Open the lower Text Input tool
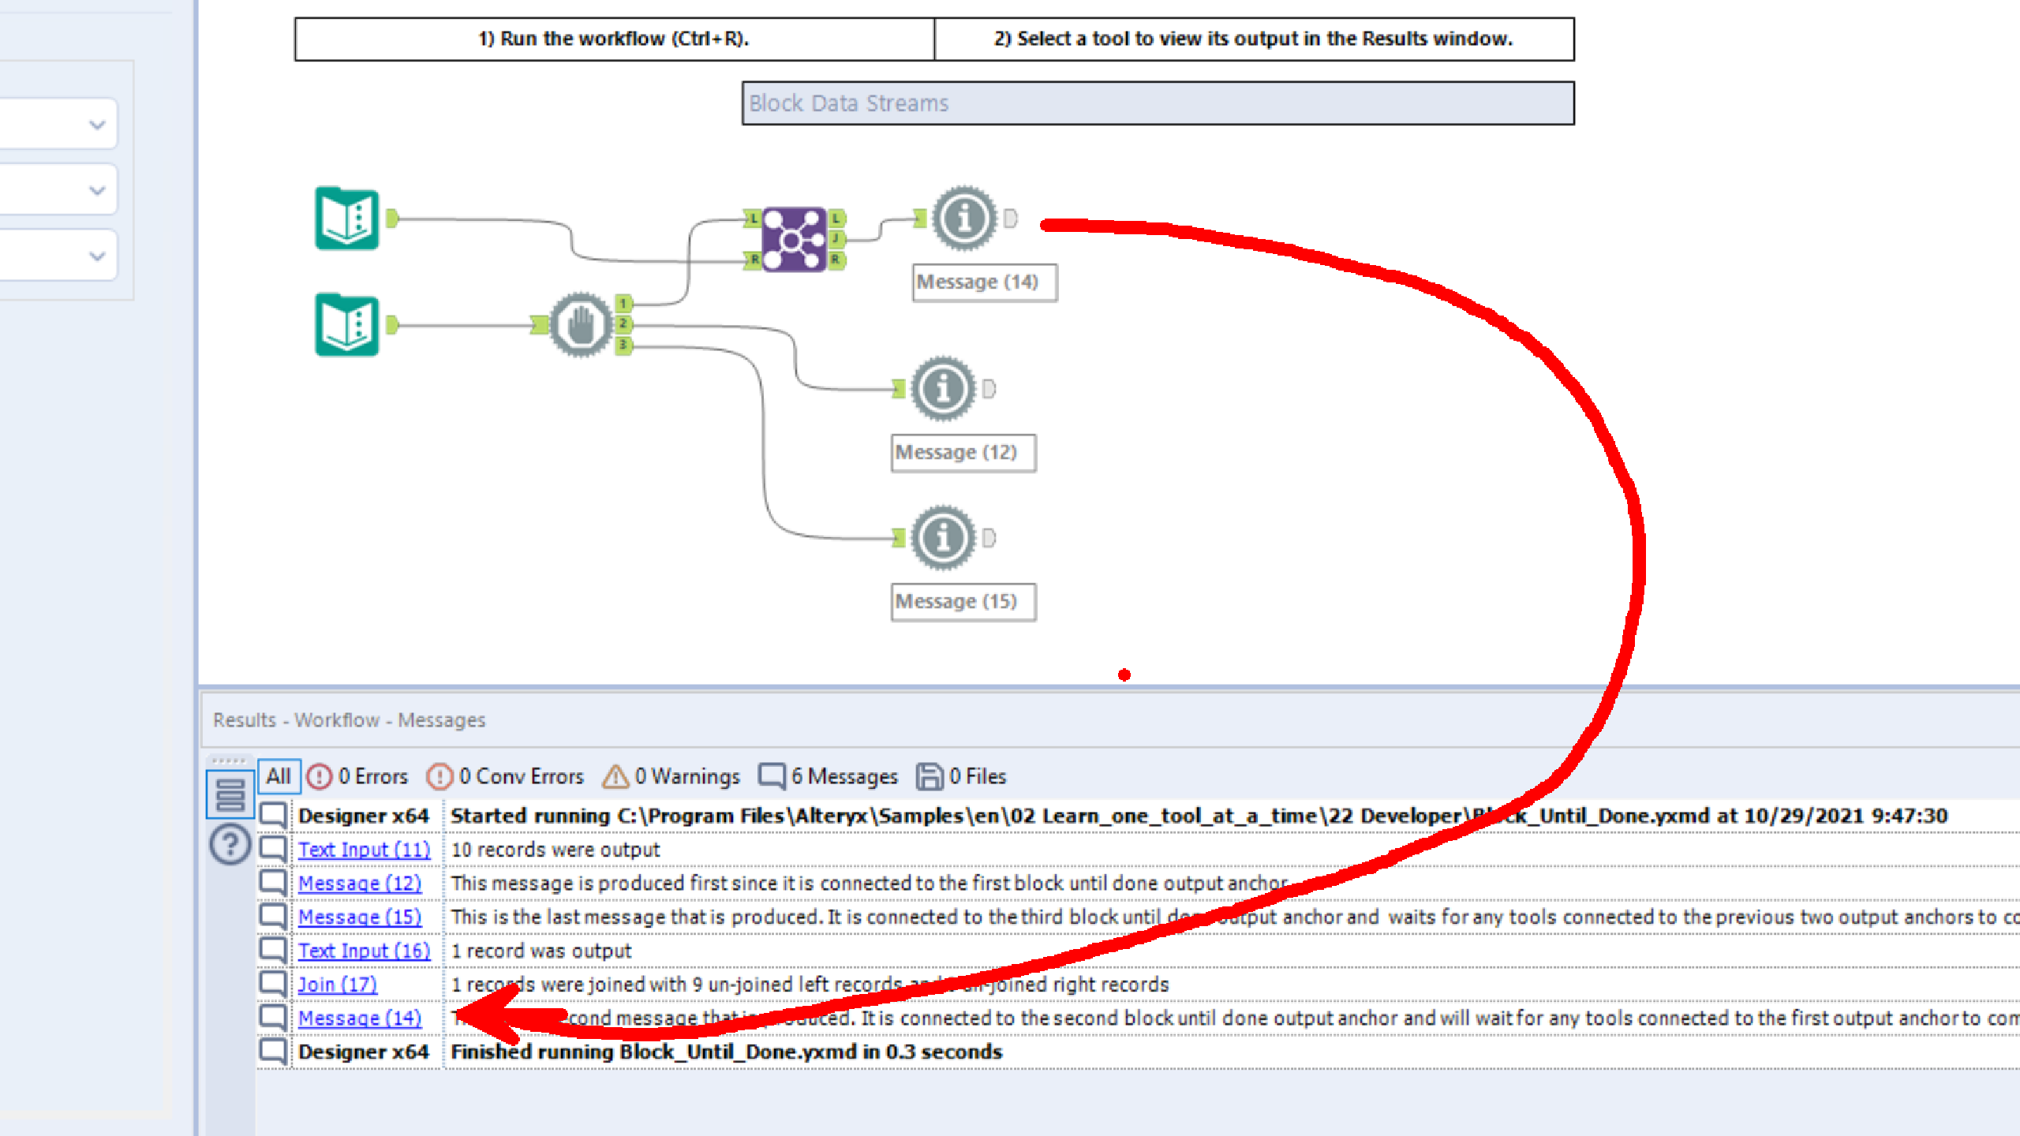Screen dimensions: 2020x1136 [x=347, y=325]
